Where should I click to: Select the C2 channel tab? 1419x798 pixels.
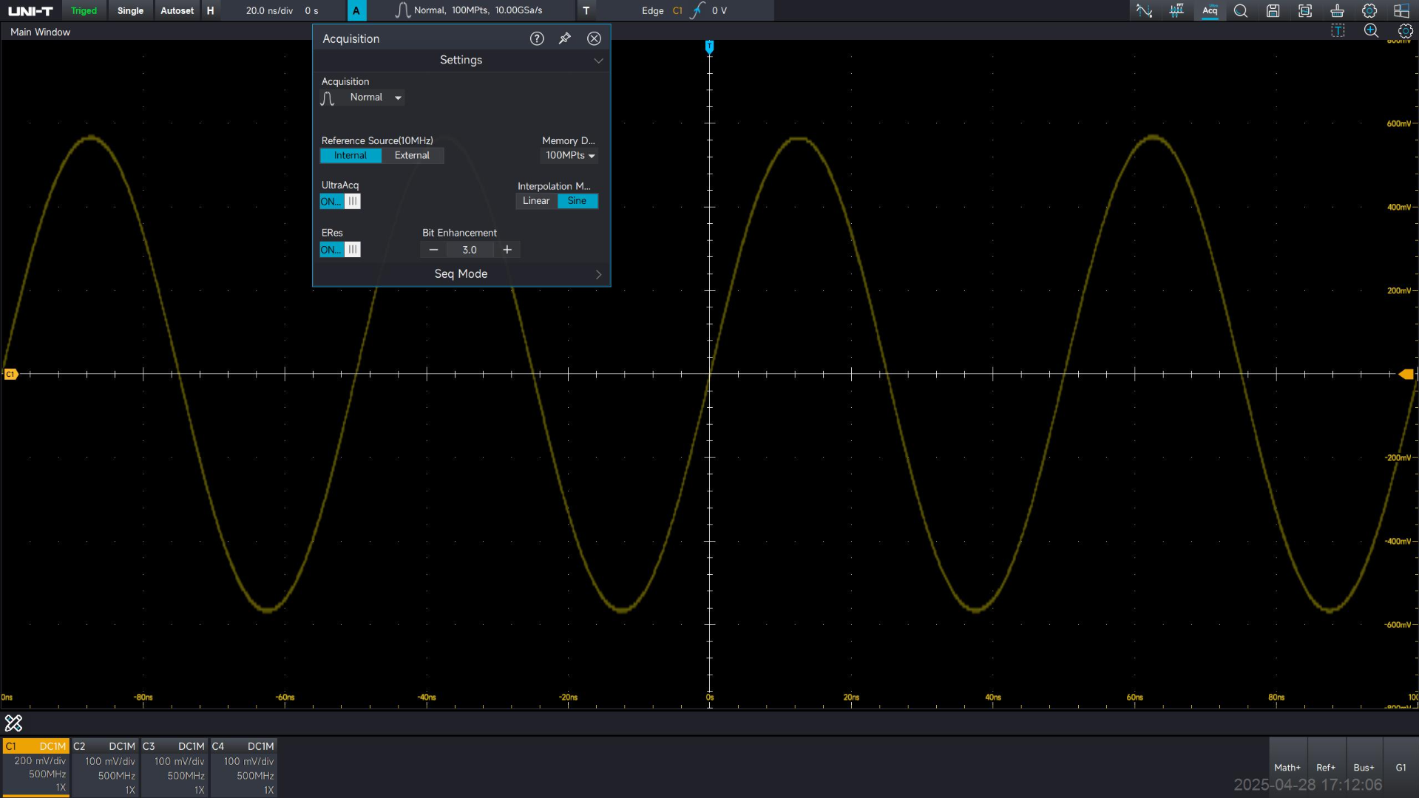tap(105, 766)
